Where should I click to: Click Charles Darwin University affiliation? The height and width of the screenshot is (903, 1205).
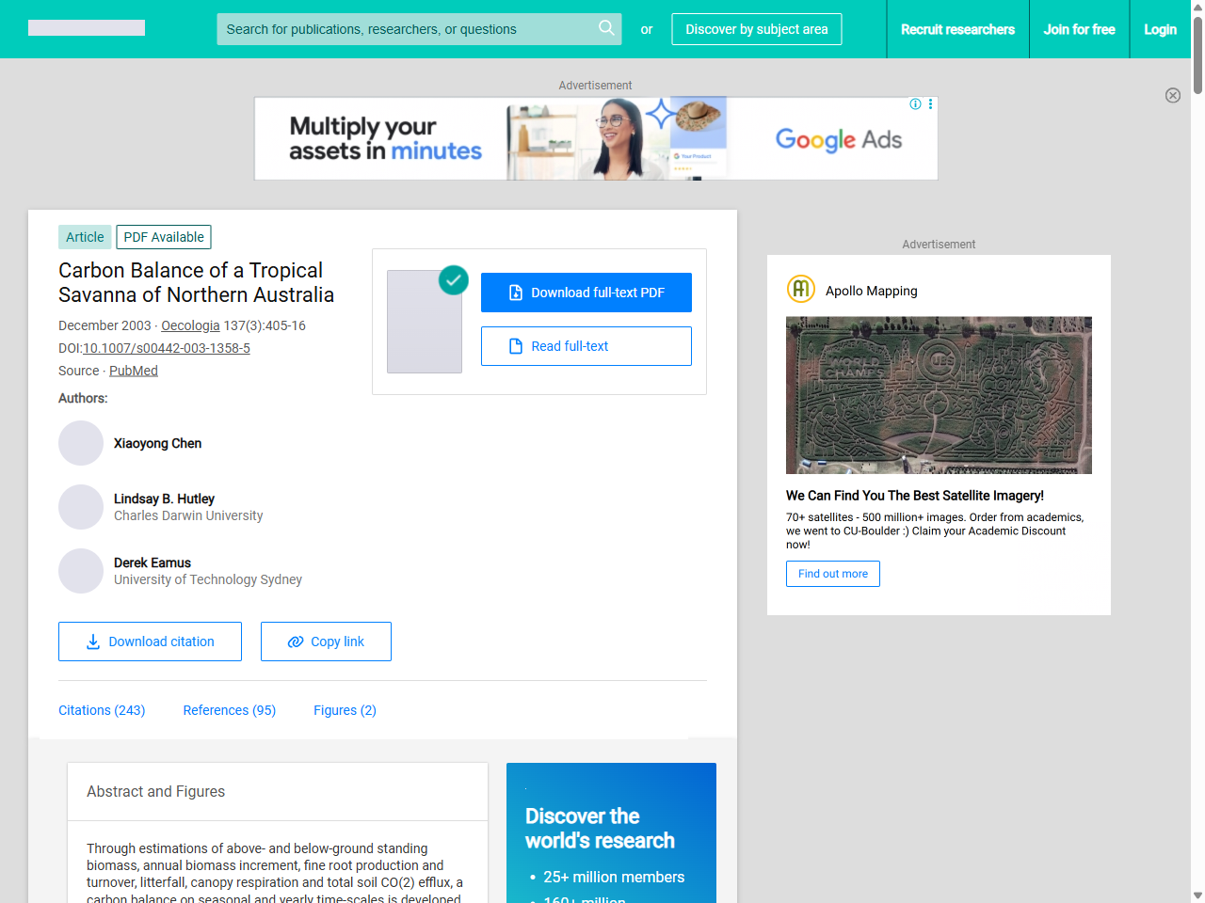[x=188, y=515]
